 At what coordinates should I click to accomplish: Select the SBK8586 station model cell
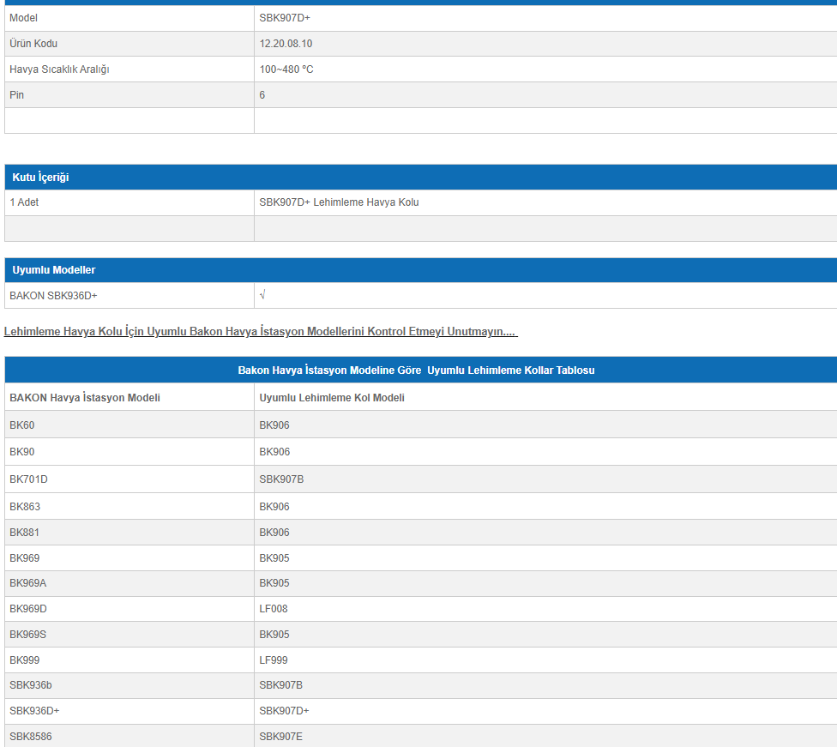pos(129,737)
